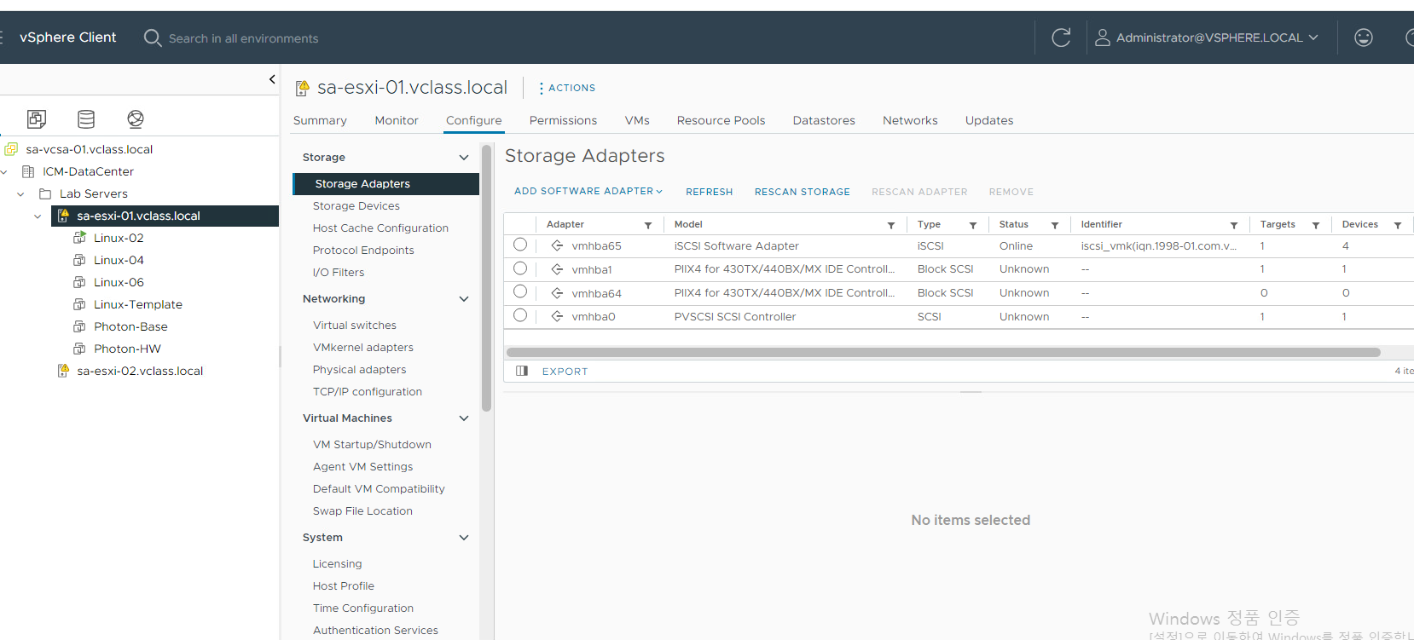1414x640 pixels.
Task: Click the Refresh button above adapter table
Action: click(x=710, y=192)
